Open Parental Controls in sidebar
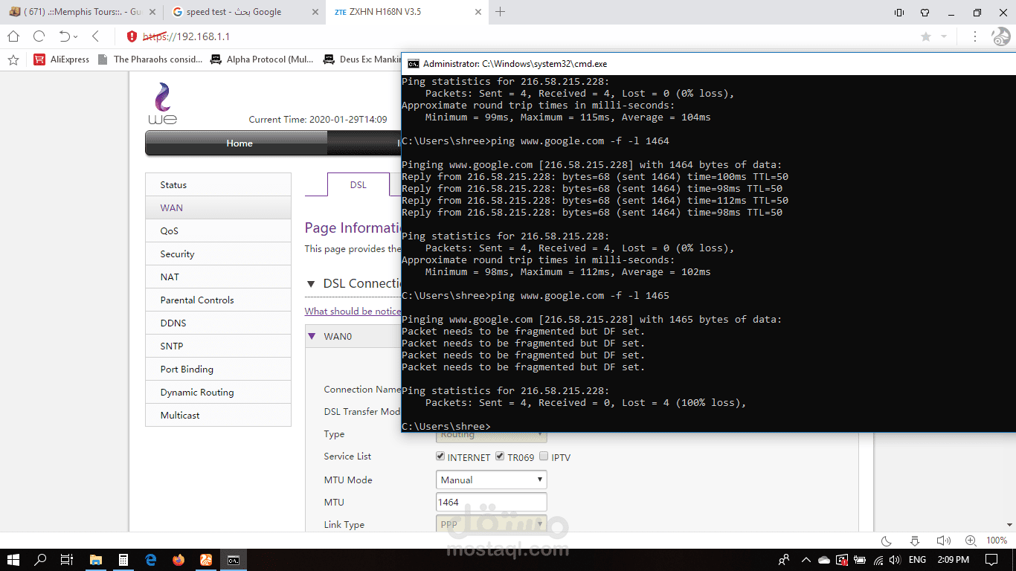 click(218, 300)
